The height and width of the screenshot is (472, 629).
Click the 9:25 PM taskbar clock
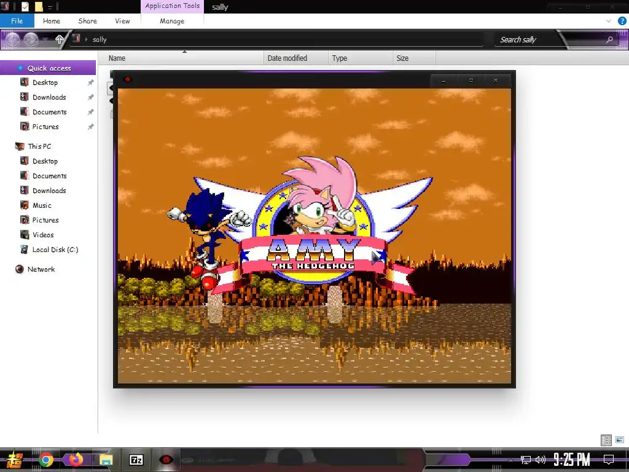tap(572, 460)
